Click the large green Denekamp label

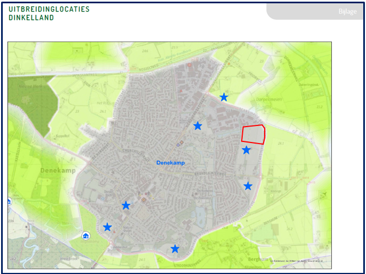click(x=58, y=171)
